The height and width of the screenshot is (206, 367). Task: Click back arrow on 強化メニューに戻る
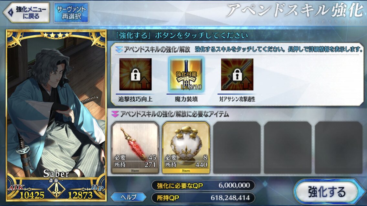(11, 13)
